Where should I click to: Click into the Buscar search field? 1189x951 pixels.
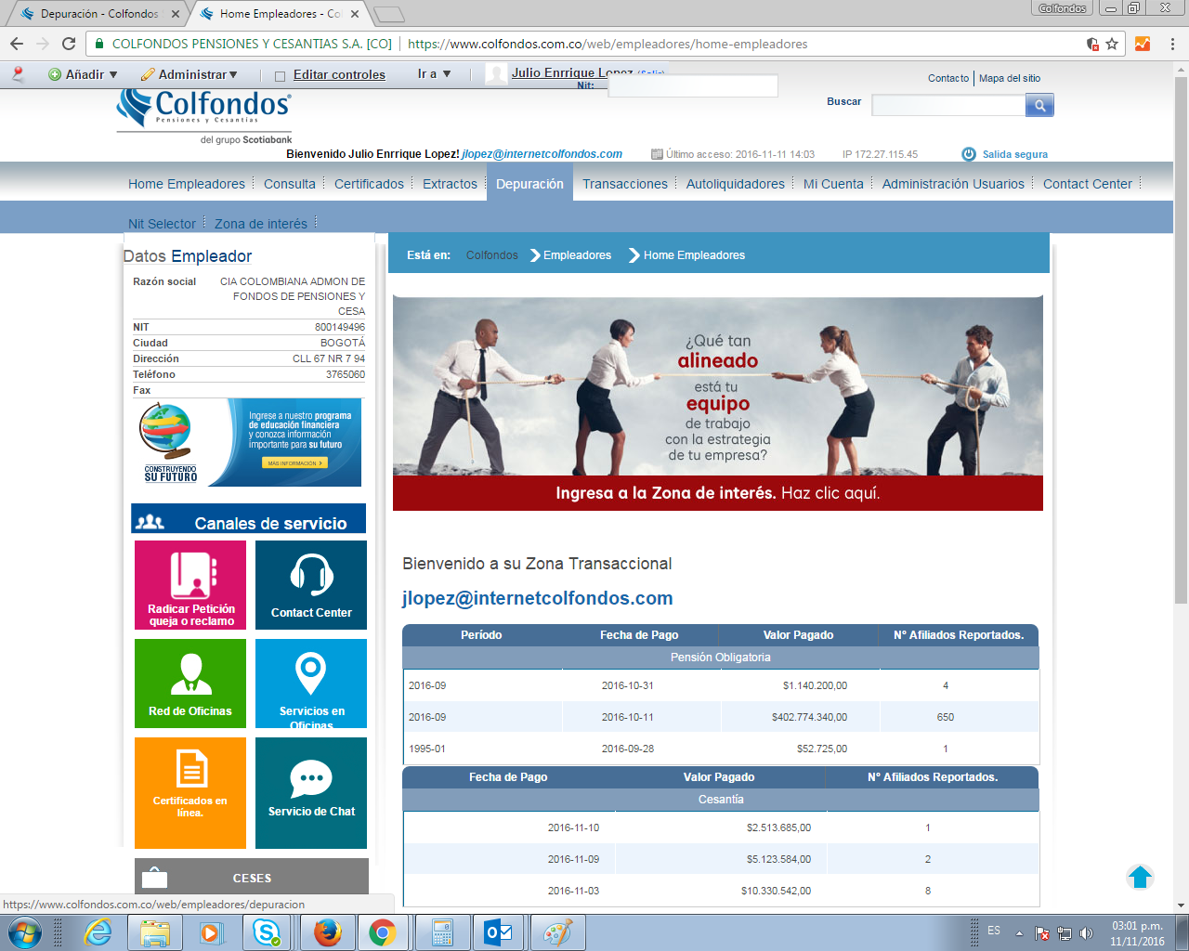pos(947,106)
